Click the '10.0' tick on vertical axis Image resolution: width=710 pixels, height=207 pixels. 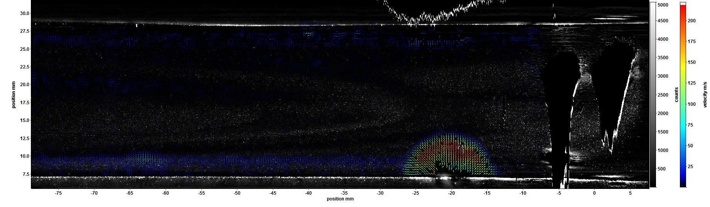coord(25,156)
